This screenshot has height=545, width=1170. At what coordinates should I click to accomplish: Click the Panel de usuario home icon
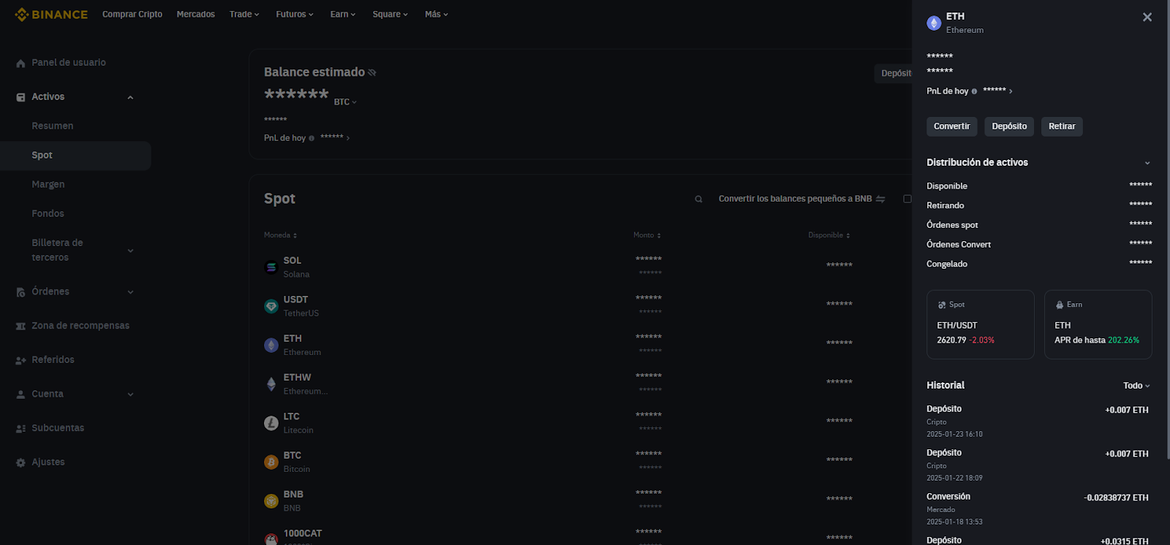20,64
